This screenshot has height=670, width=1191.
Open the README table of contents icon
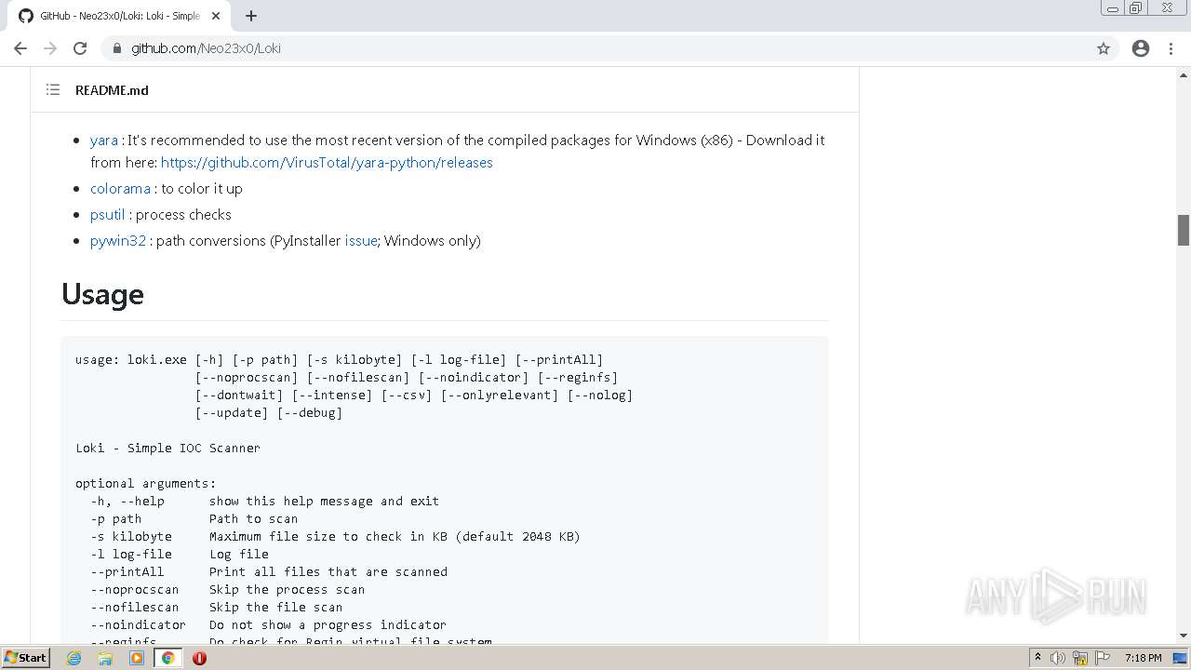[x=53, y=90]
